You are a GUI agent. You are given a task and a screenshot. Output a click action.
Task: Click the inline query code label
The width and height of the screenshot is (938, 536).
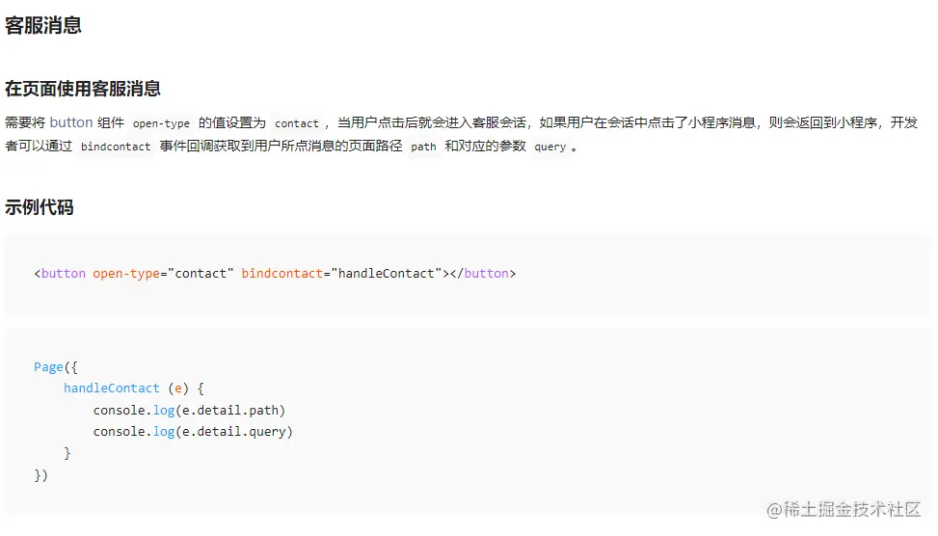(x=549, y=147)
